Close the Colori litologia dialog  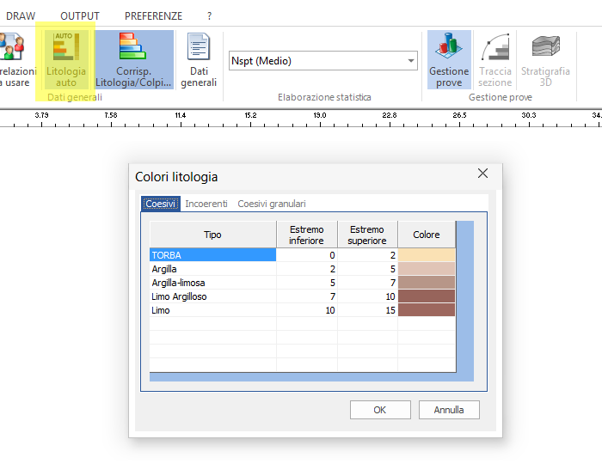(x=482, y=174)
